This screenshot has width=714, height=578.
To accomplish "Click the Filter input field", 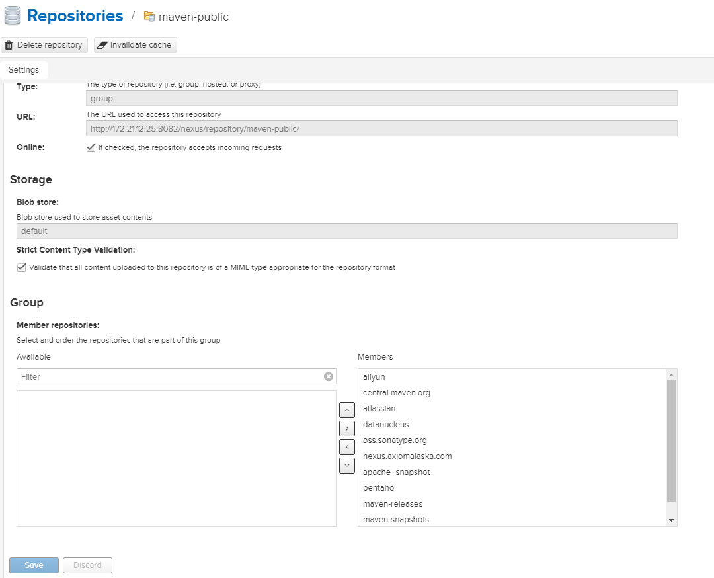I will (171, 376).
